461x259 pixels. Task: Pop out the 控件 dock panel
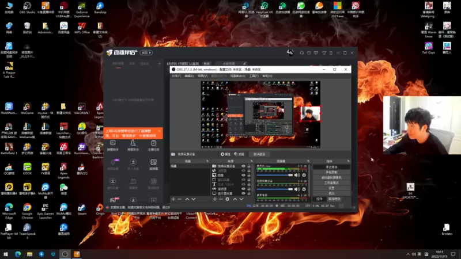[349, 161]
